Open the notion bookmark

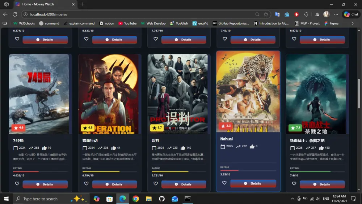[x=107, y=23]
